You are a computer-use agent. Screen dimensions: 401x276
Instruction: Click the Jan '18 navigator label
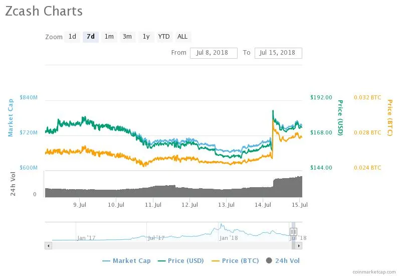229,238
